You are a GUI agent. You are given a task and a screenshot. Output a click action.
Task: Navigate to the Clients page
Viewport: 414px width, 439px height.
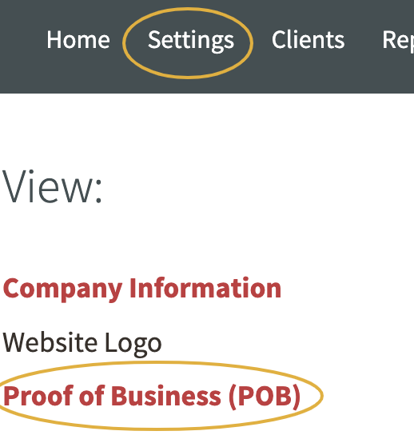tap(308, 40)
